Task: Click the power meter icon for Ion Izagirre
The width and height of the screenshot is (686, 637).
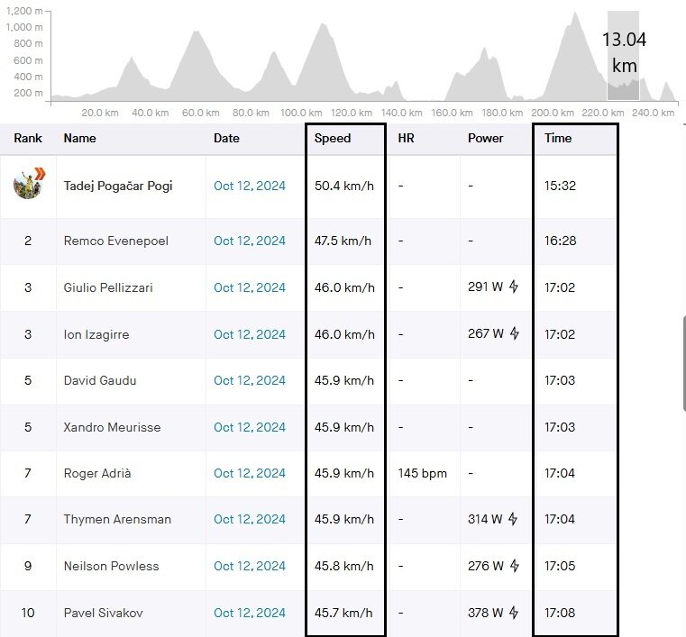Action: click(x=514, y=334)
